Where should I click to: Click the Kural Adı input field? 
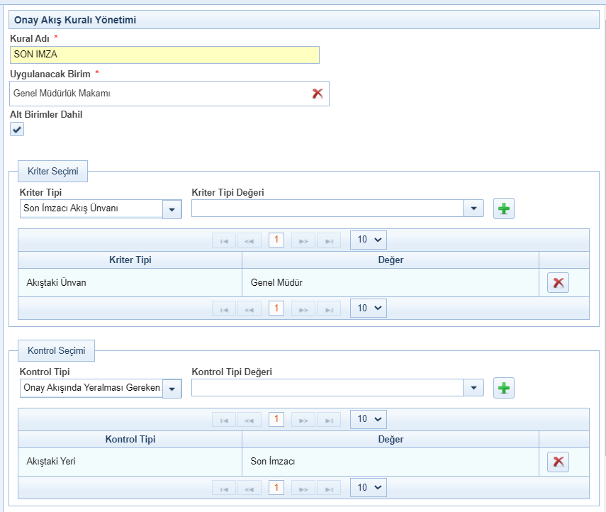pos(164,55)
